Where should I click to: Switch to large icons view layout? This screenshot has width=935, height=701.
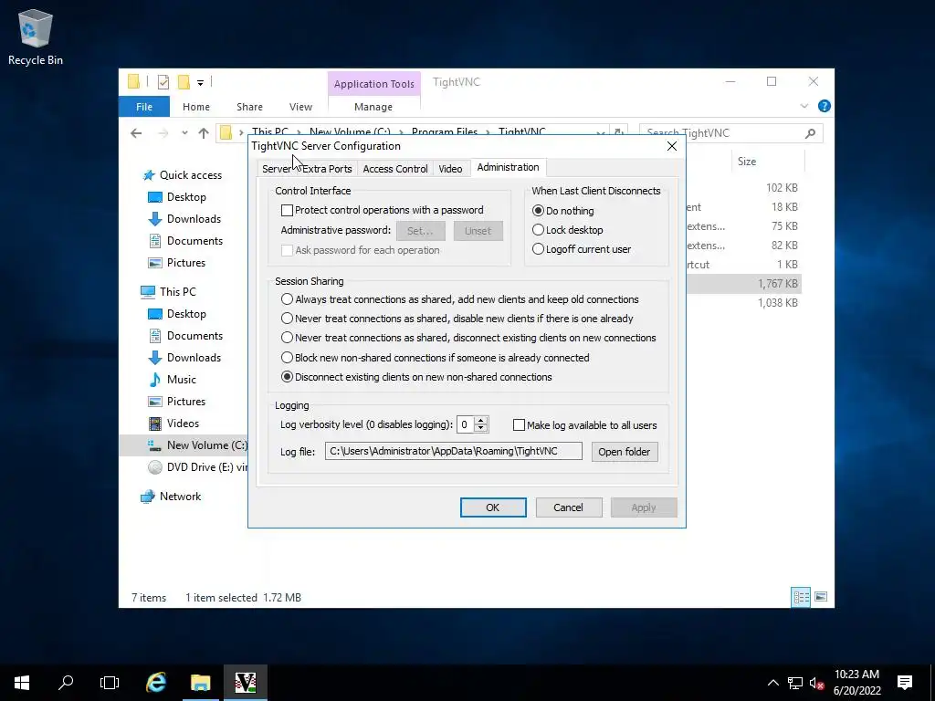(821, 597)
